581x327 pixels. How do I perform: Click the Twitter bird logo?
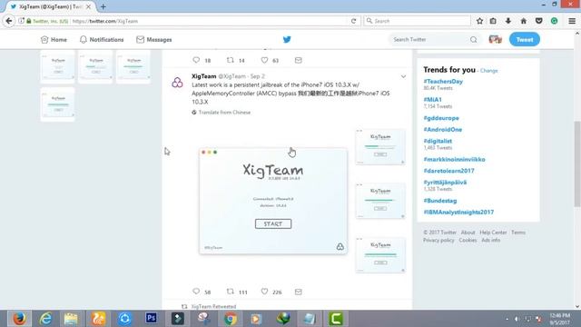(287, 39)
